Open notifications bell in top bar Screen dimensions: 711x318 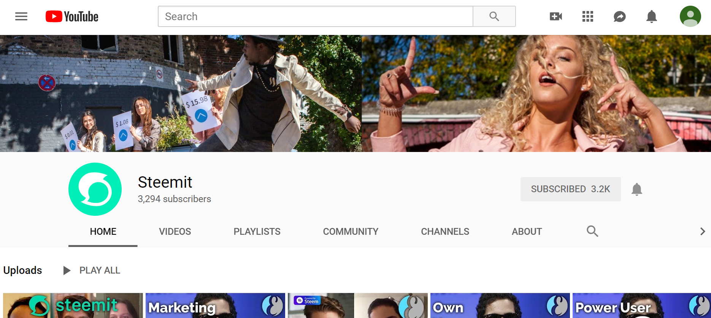[652, 16]
